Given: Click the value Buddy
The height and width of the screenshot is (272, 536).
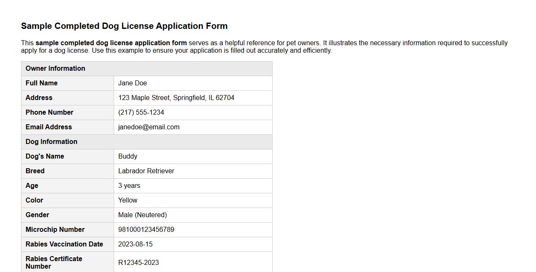Looking at the screenshot, I should (128, 156).
